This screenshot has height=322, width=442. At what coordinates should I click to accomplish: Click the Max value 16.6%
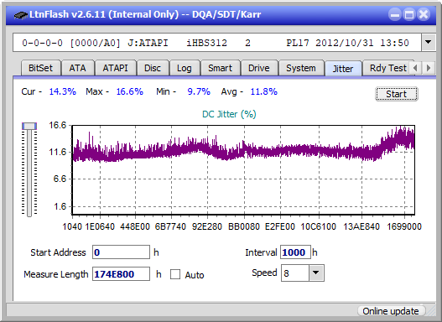[130, 91]
